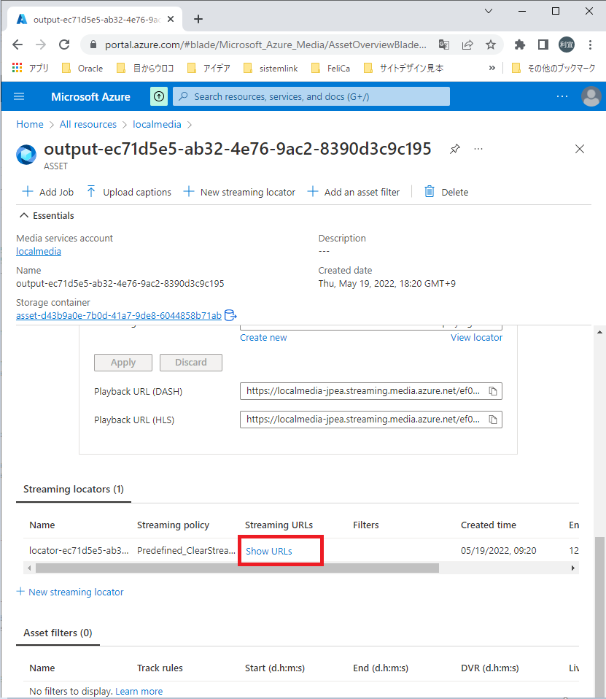Bookmark this page with the star icon
The width and height of the screenshot is (606, 699).
tap(491, 45)
